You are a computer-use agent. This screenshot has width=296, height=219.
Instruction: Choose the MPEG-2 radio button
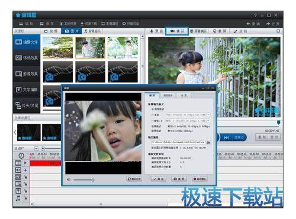coord(153,121)
